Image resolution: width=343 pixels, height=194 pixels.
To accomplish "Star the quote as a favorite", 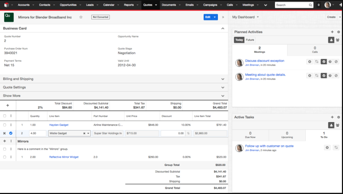I will pyautogui.click(x=81, y=17).
